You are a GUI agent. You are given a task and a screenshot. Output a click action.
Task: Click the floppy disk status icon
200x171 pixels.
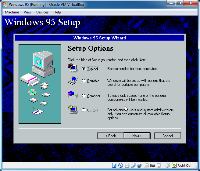pyautogui.click(x=127, y=166)
